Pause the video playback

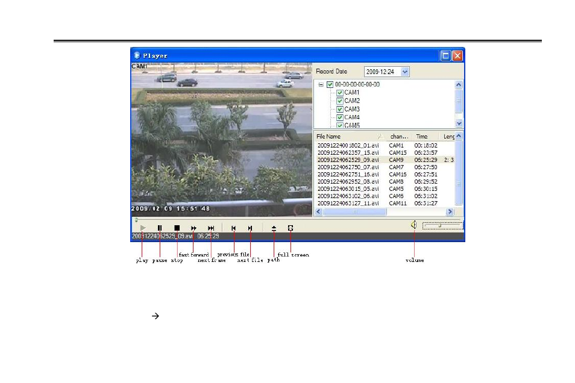[x=160, y=228]
